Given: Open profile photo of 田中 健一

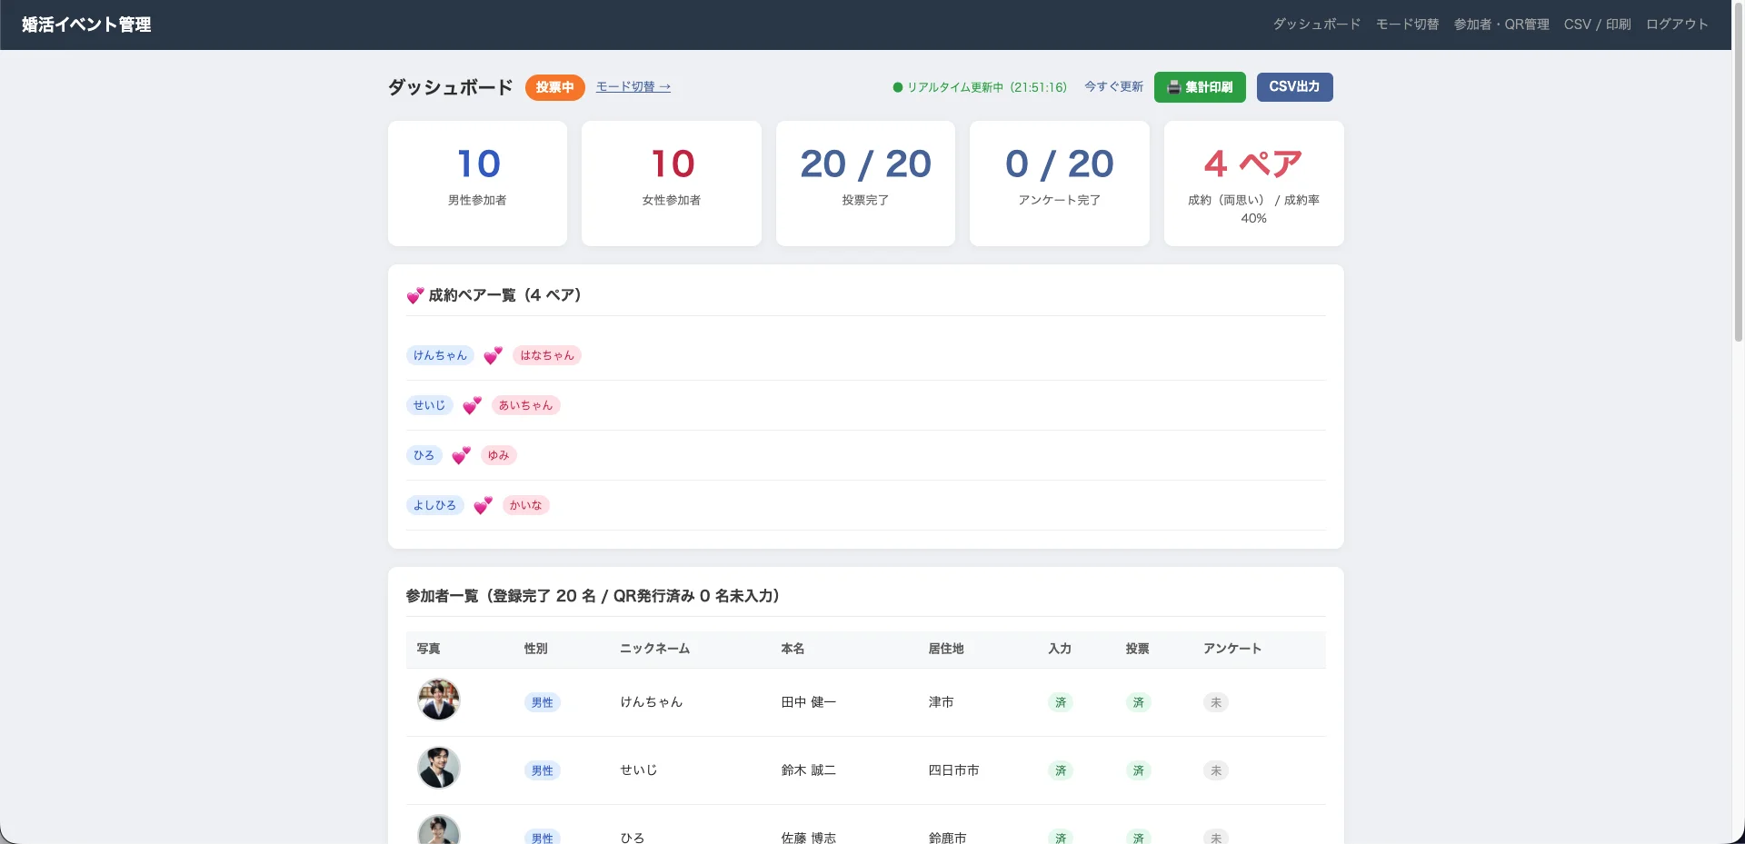Looking at the screenshot, I should click(x=439, y=700).
